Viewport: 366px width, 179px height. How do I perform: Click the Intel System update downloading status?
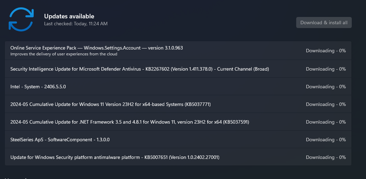point(326,87)
